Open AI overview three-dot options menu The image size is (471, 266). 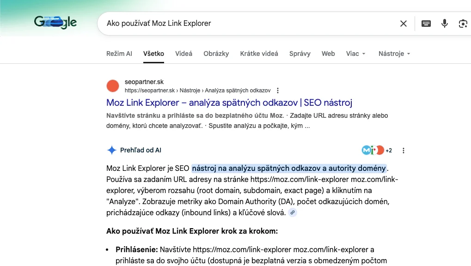[404, 151]
